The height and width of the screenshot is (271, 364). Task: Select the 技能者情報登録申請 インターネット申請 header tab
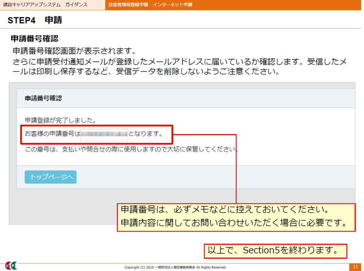tap(150, 5)
